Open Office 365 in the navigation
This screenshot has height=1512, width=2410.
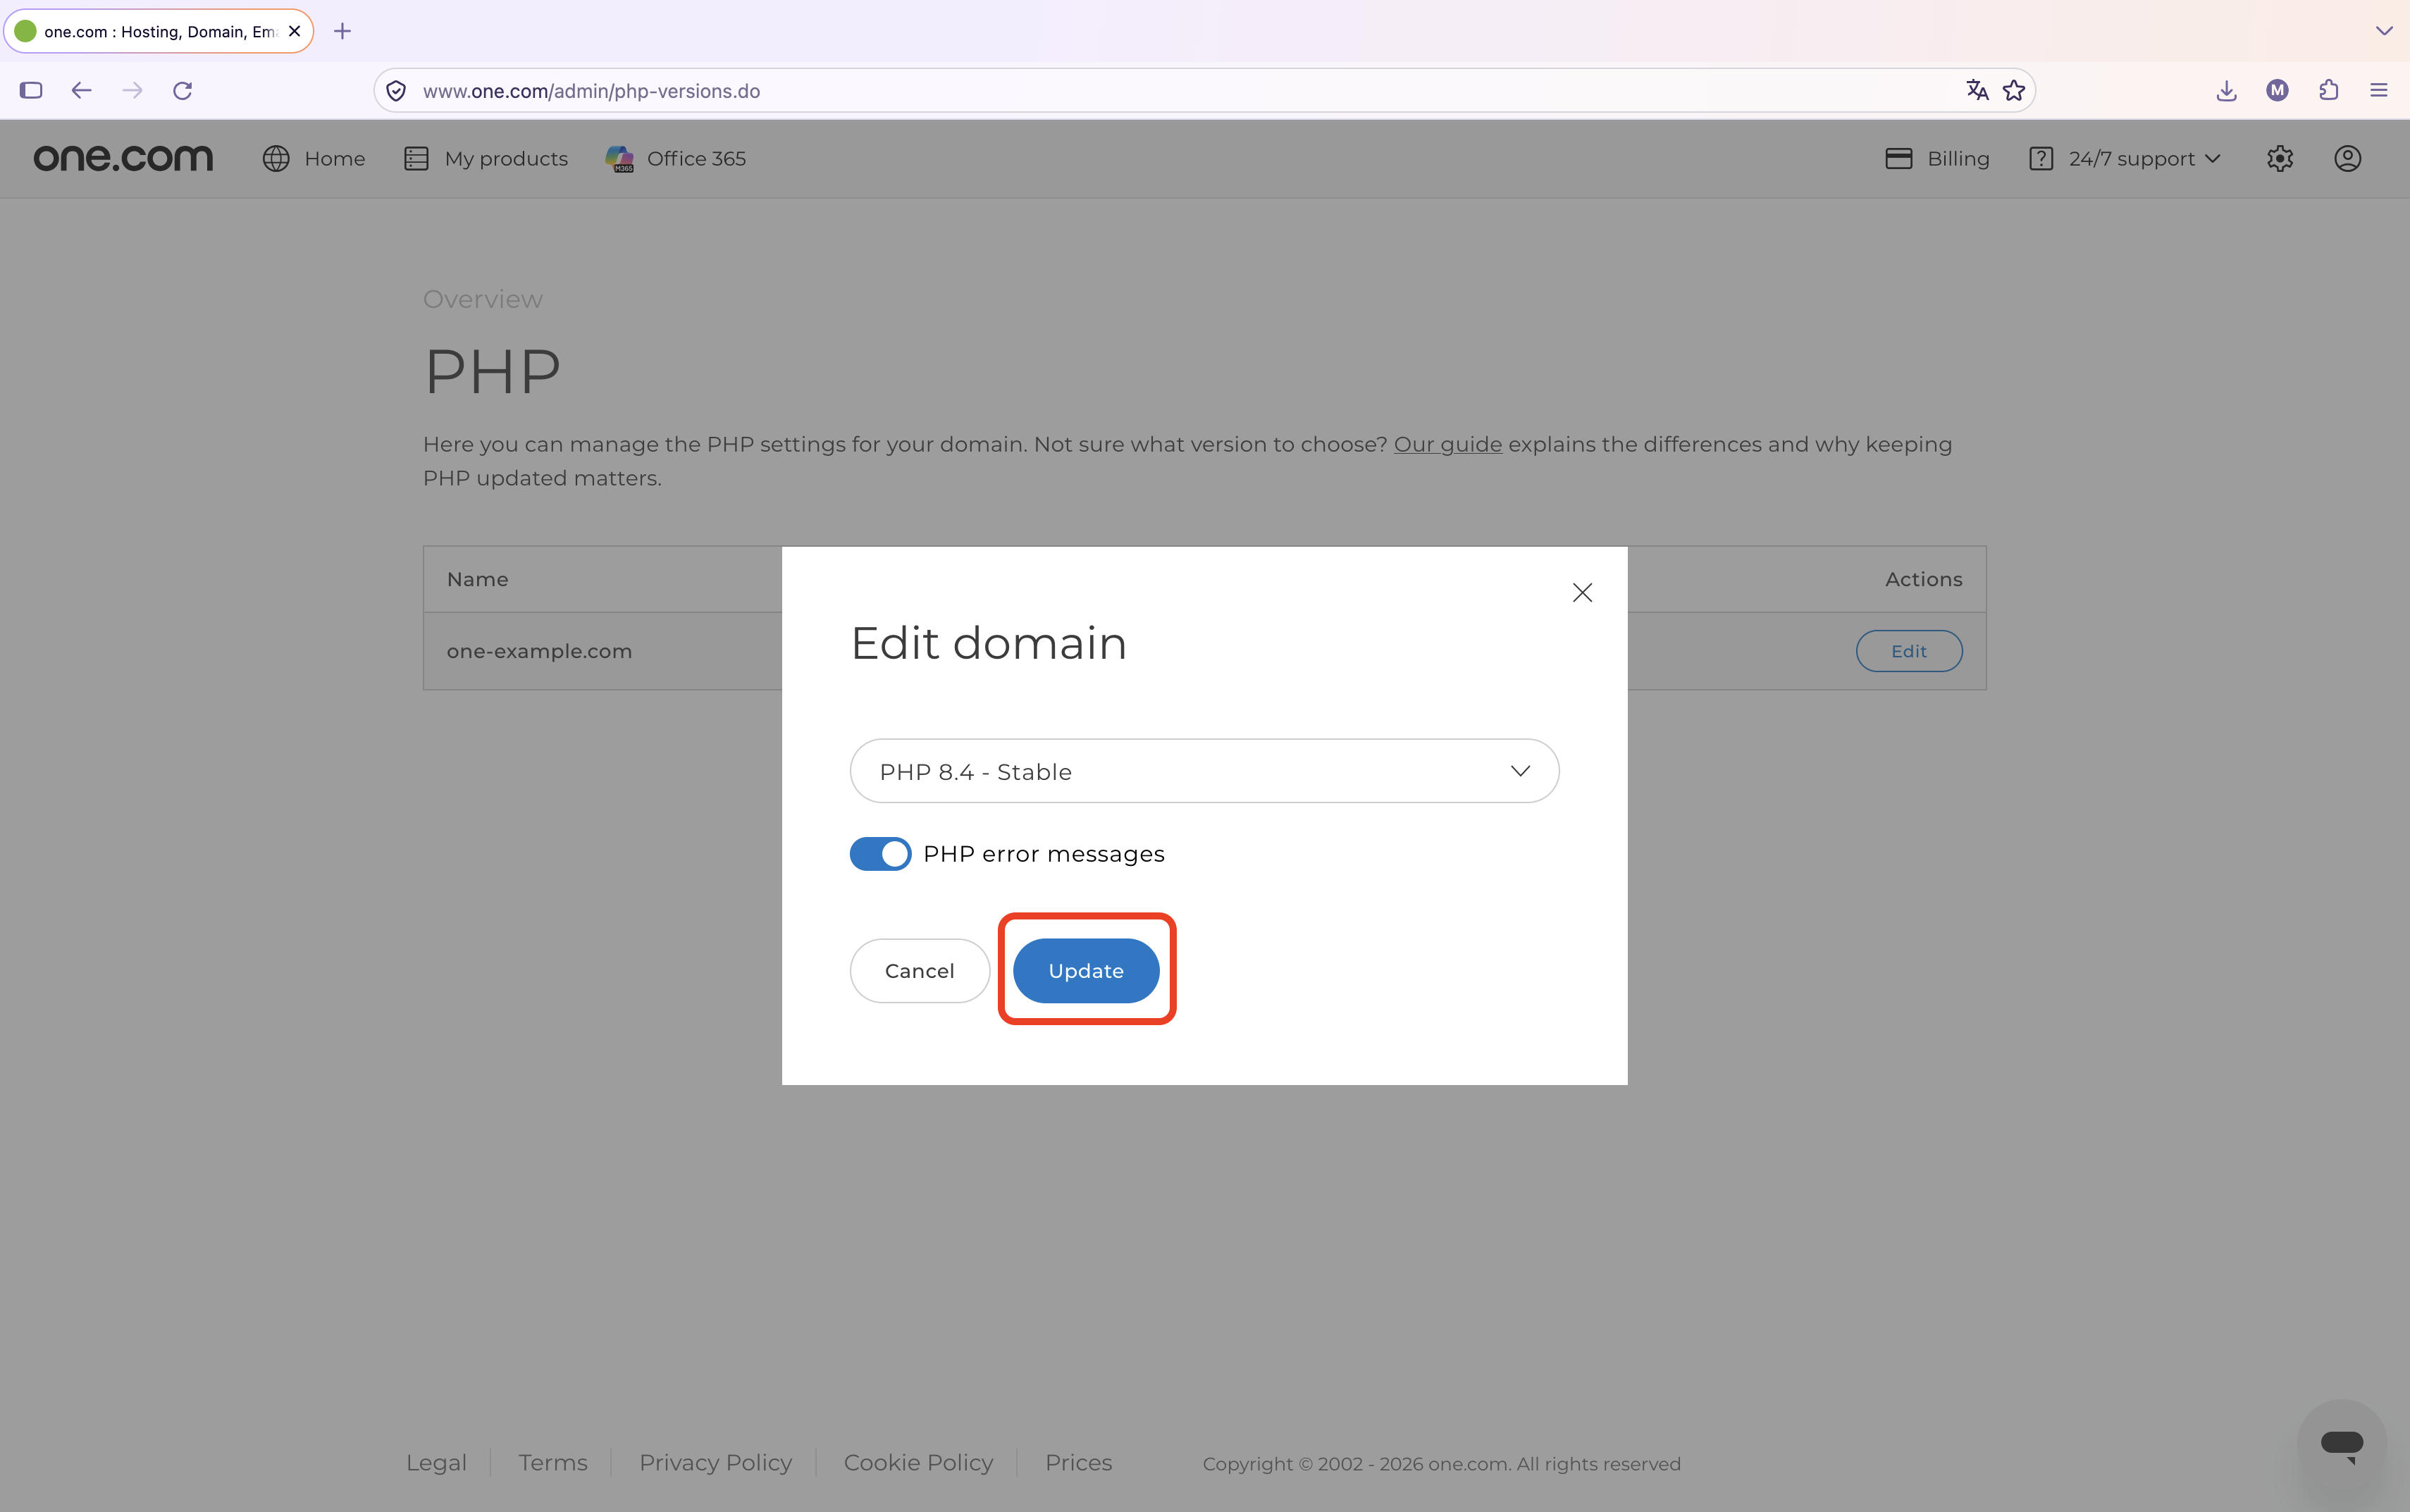(676, 158)
